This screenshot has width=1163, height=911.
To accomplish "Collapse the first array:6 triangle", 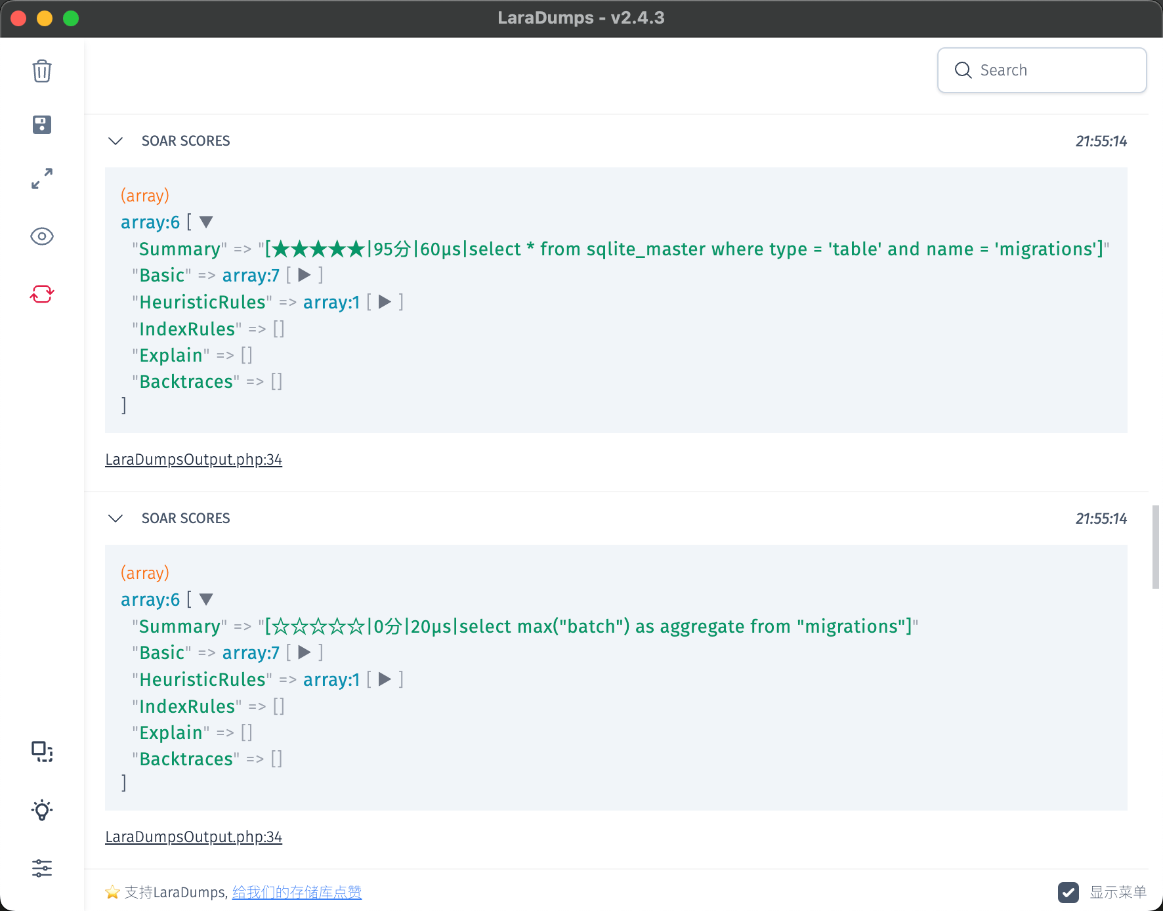I will (206, 222).
